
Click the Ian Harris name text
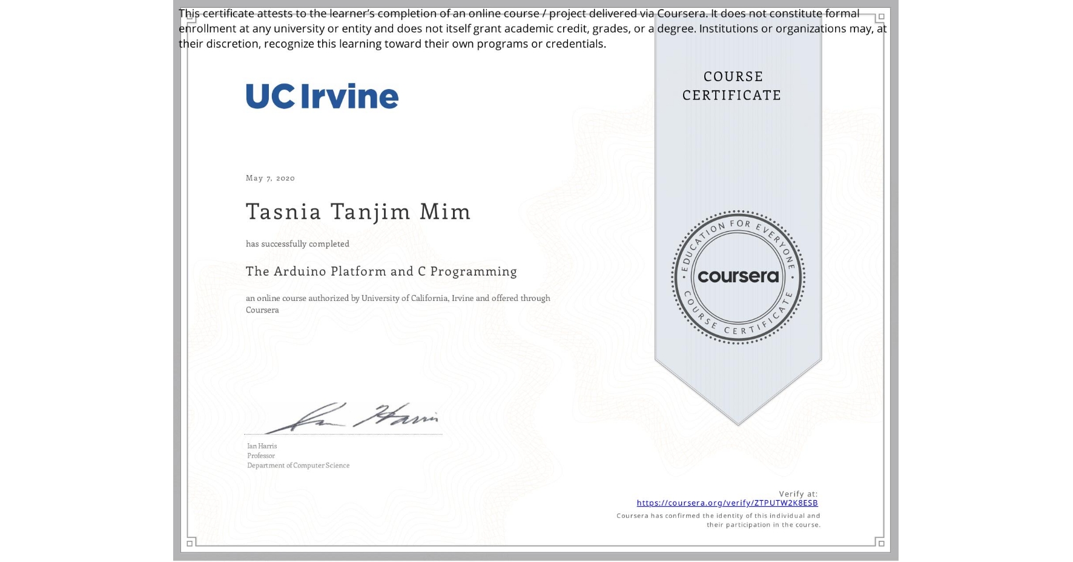coord(262,446)
